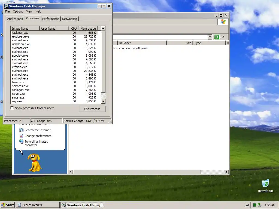Select the lsass.exe process

54,82
